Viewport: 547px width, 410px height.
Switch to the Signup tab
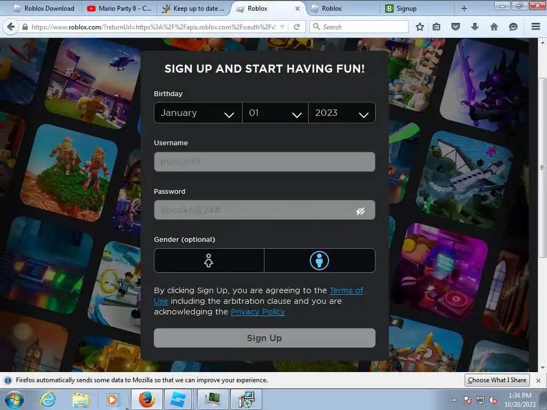(417, 9)
